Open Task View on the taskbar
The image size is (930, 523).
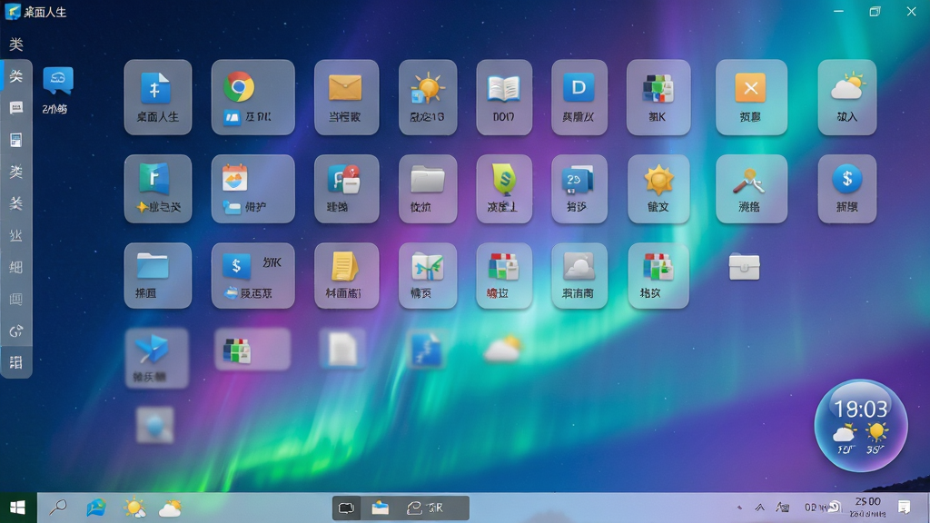346,508
